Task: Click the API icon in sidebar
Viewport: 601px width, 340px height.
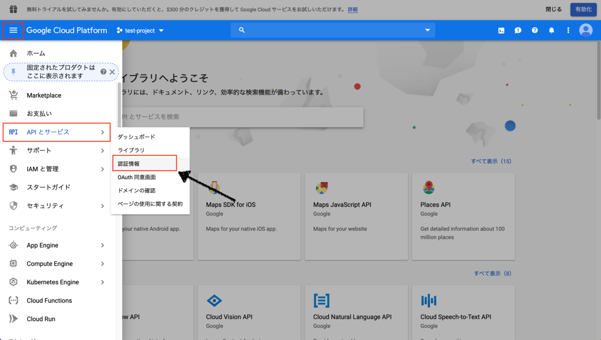Action: (14, 132)
